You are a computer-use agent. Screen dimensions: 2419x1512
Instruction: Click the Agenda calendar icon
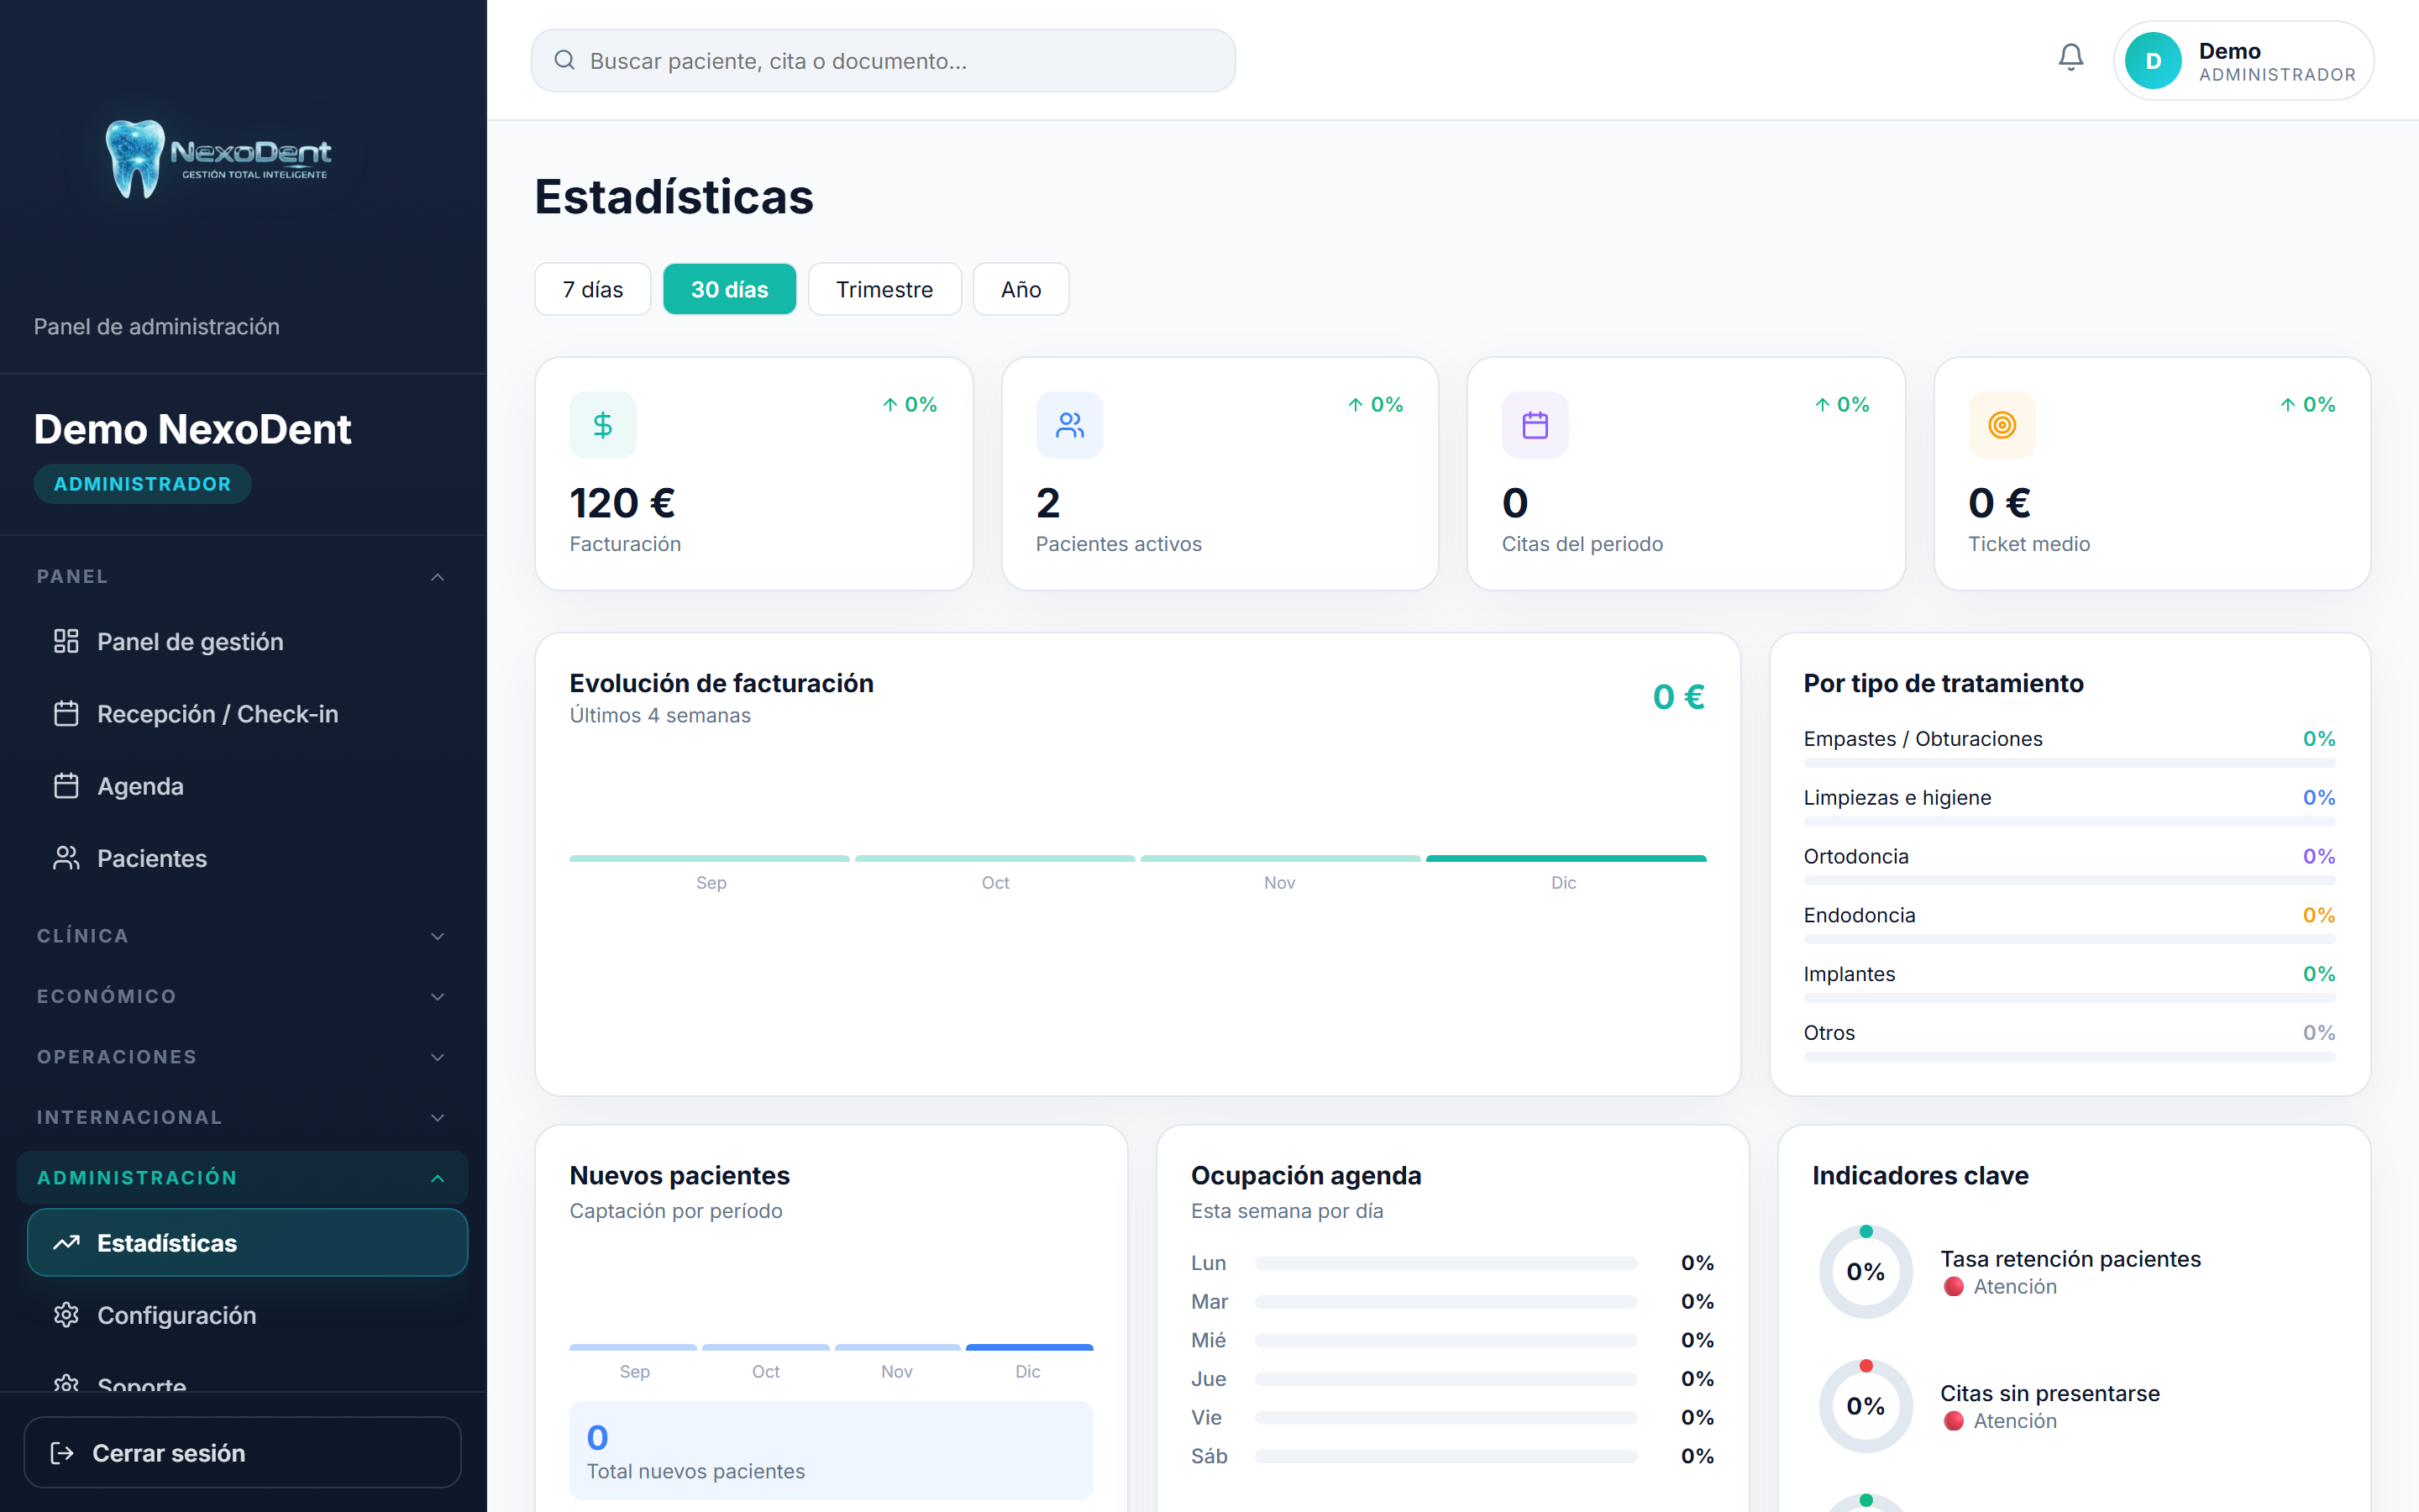tap(66, 786)
